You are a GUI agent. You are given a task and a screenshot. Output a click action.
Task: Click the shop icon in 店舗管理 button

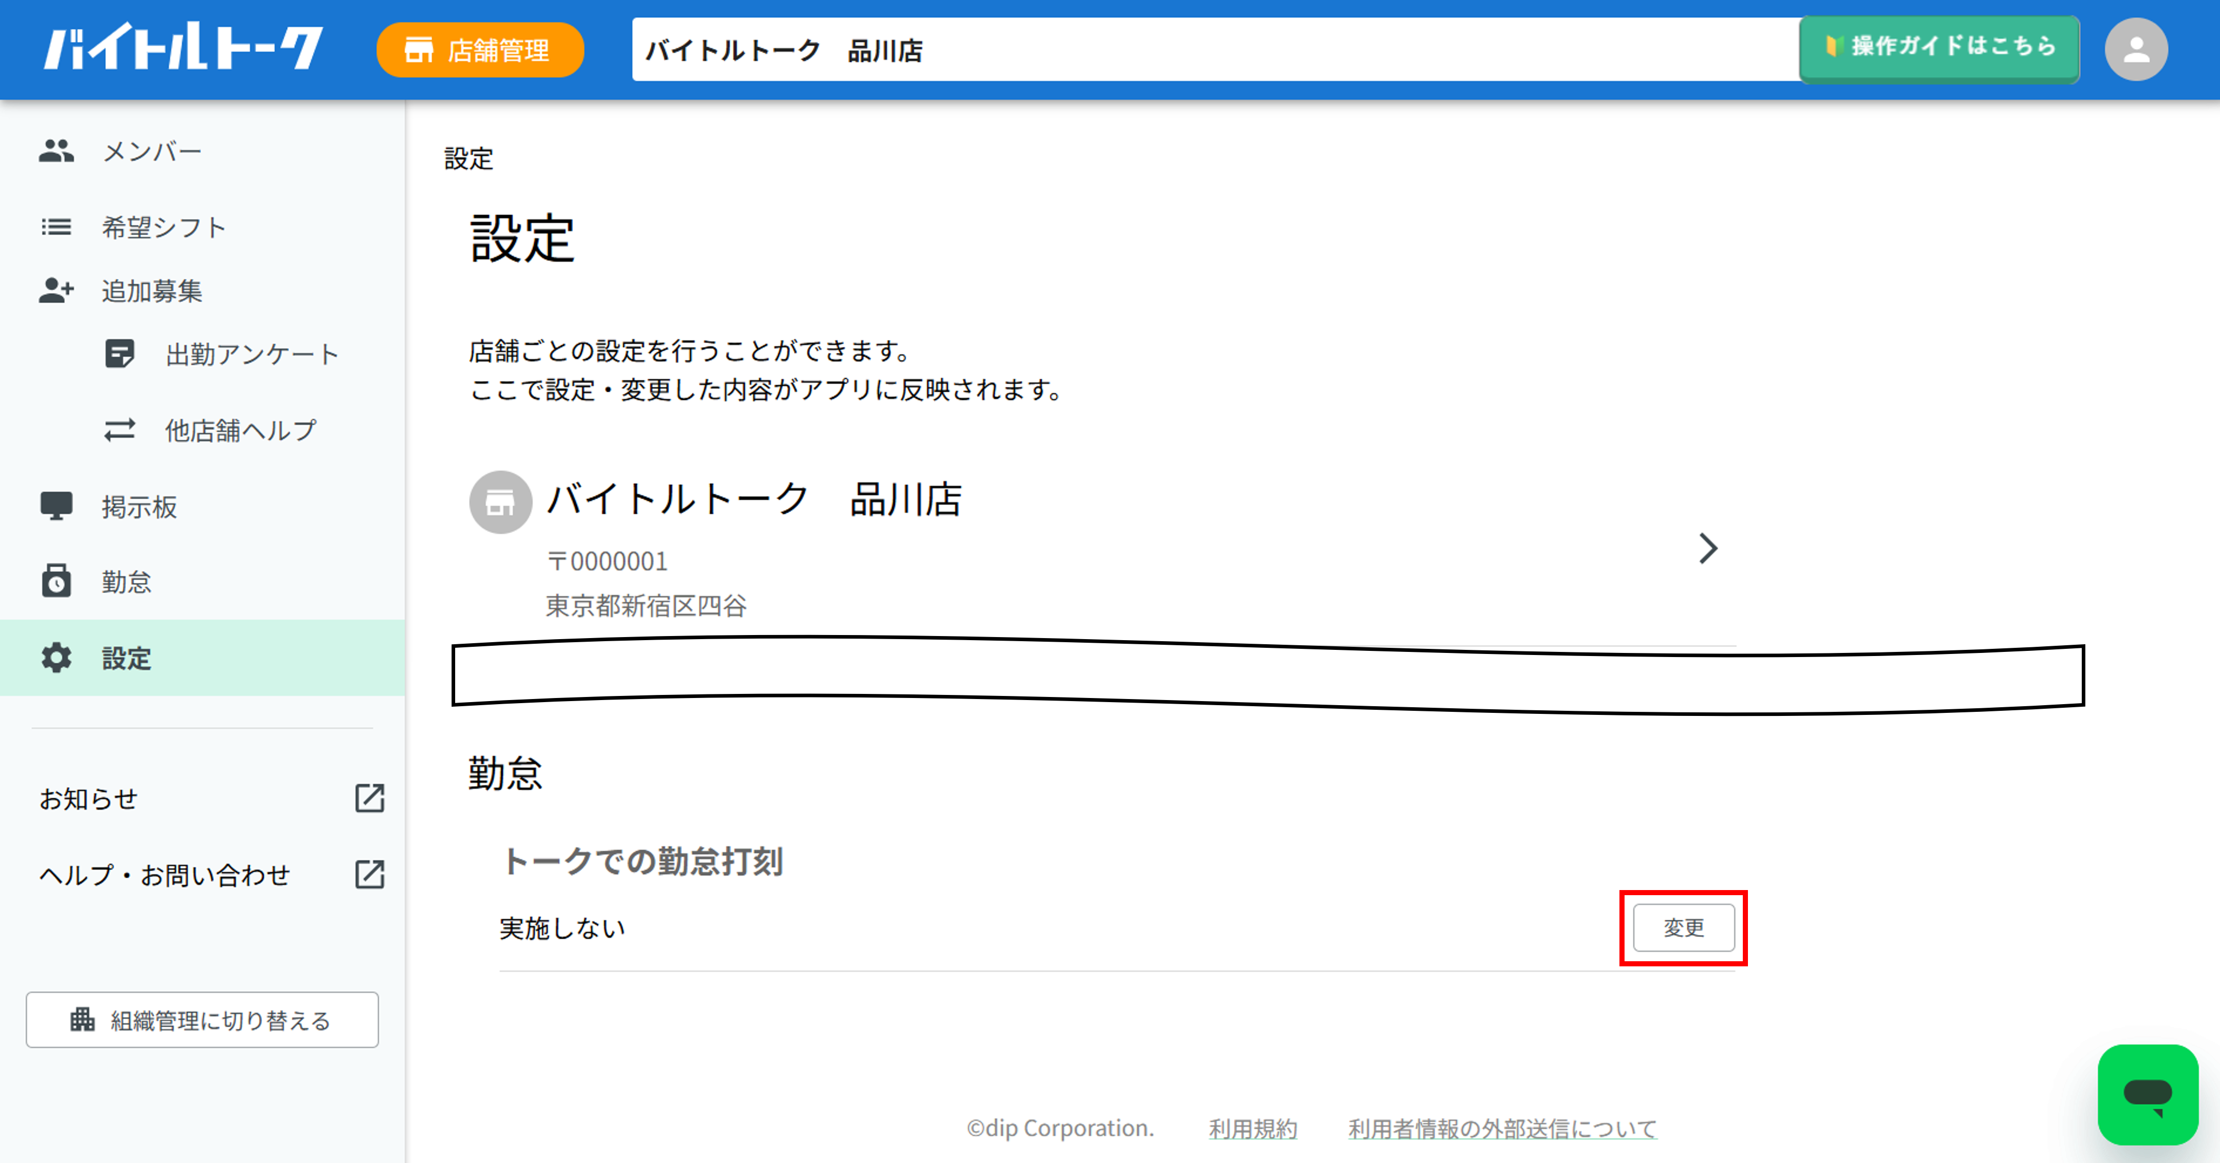coord(418,50)
